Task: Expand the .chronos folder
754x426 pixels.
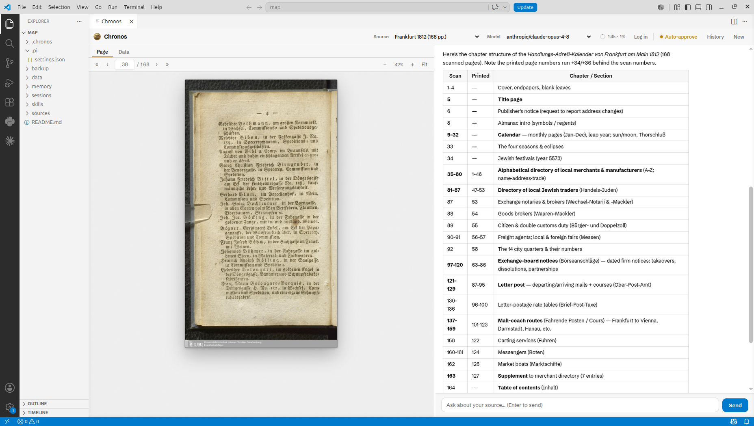Action: [x=54, y=41]
